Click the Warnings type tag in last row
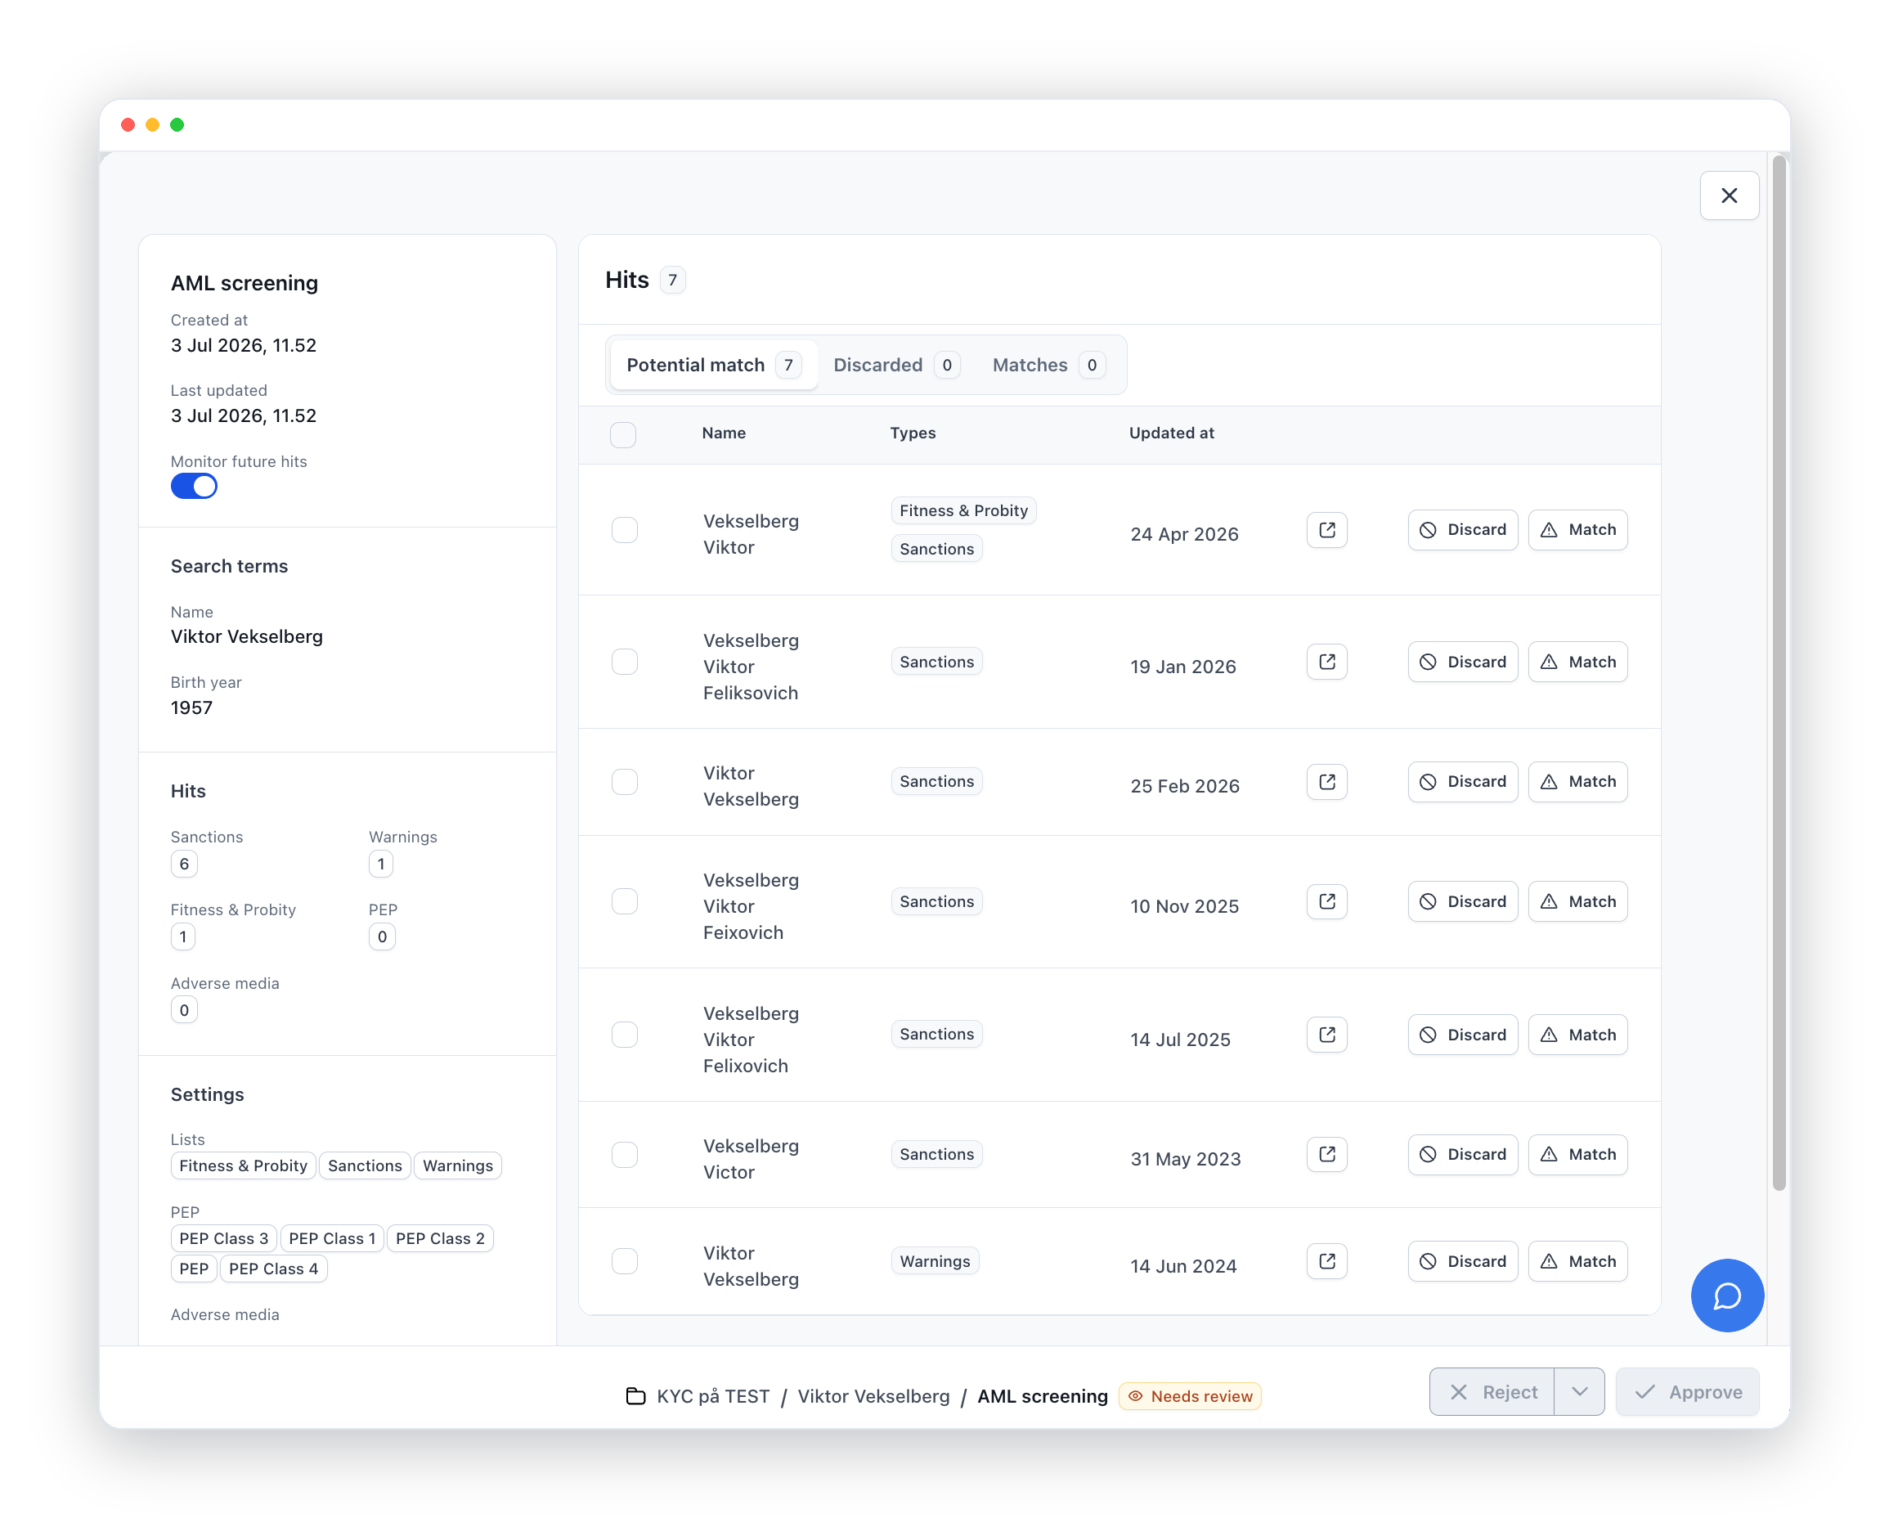 [x=934, y=1260]
